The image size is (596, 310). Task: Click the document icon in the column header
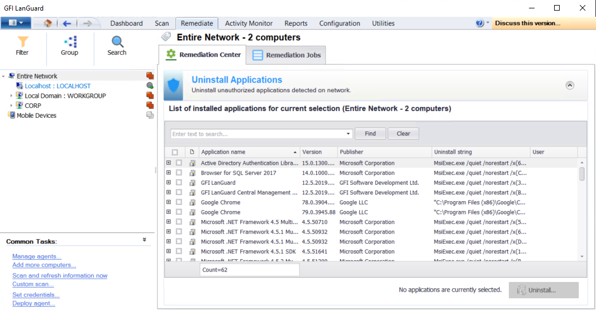[x=192, y=151]
